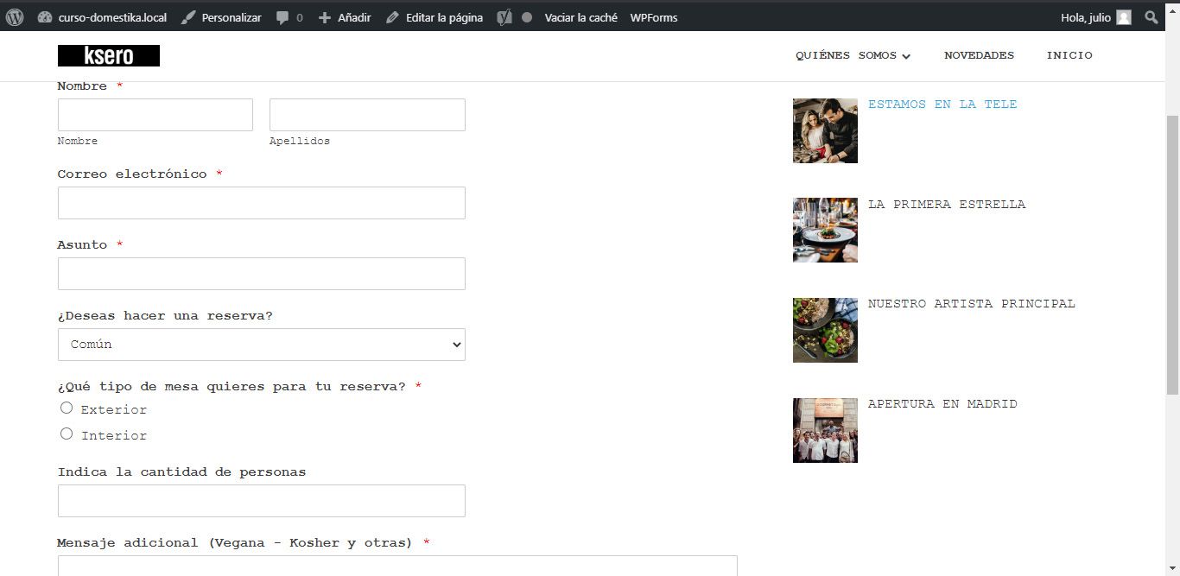Open the Nuestro artista principal link
1180x576 pixels.
click(x=972, y=304)
